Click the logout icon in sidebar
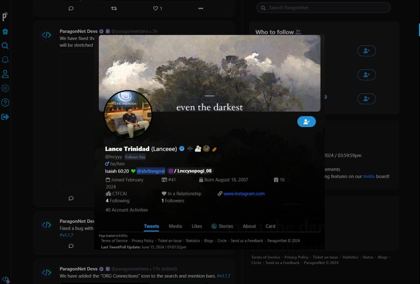The image size is (420, 284). pyautogui.click(x=5, y=117)
